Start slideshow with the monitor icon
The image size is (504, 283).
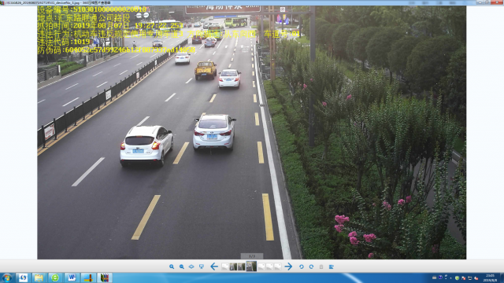(x=202, y=266)
